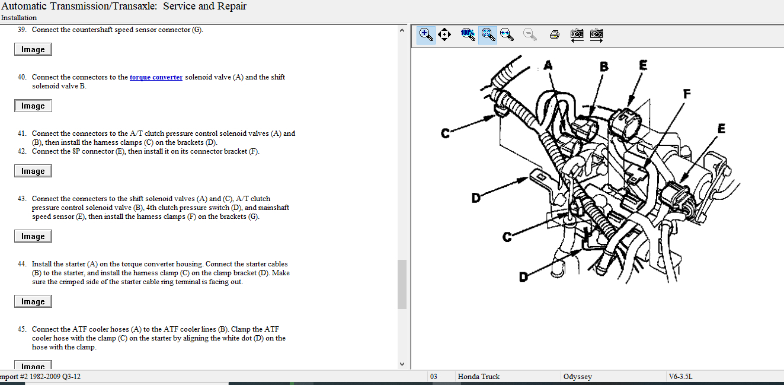Open the torque converter link
The height and width of the screenshot is (385, 784).
[156, 77]
